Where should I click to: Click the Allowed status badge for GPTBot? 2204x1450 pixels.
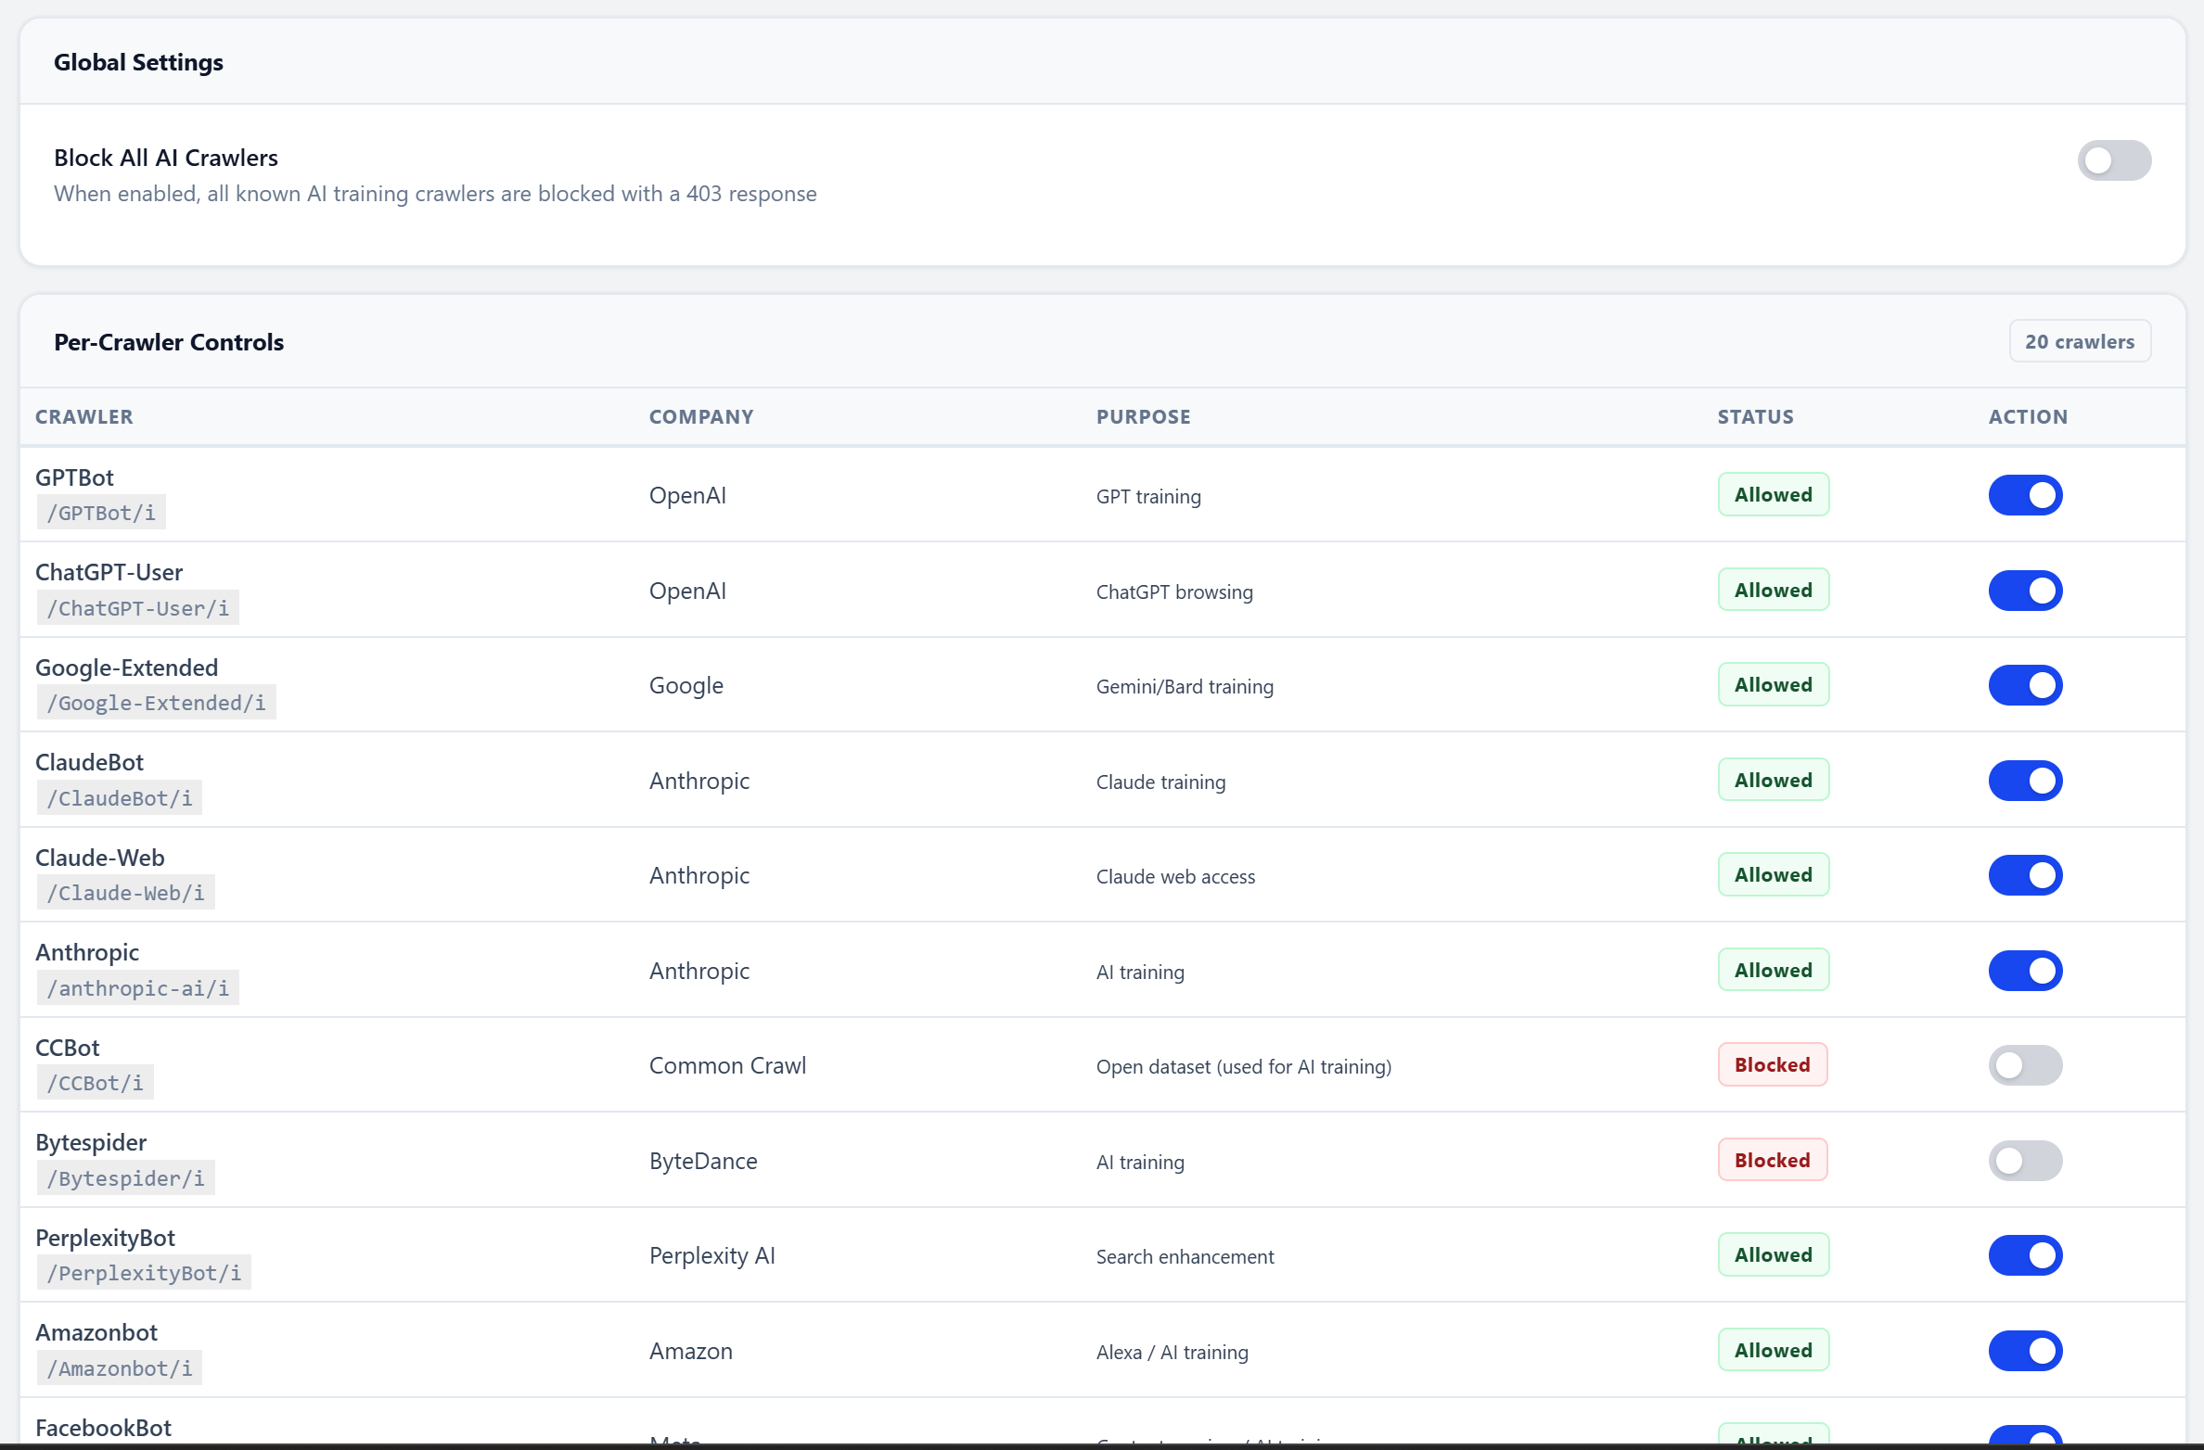(x=1773, y=494)
